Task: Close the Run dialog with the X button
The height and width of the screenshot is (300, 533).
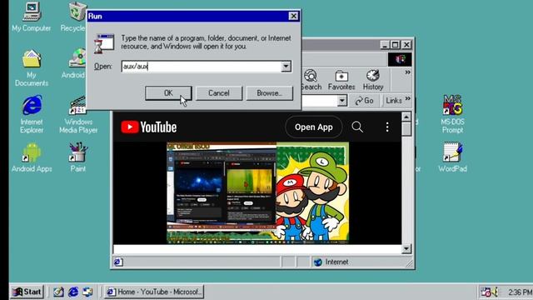Action: tap(293, 16)
